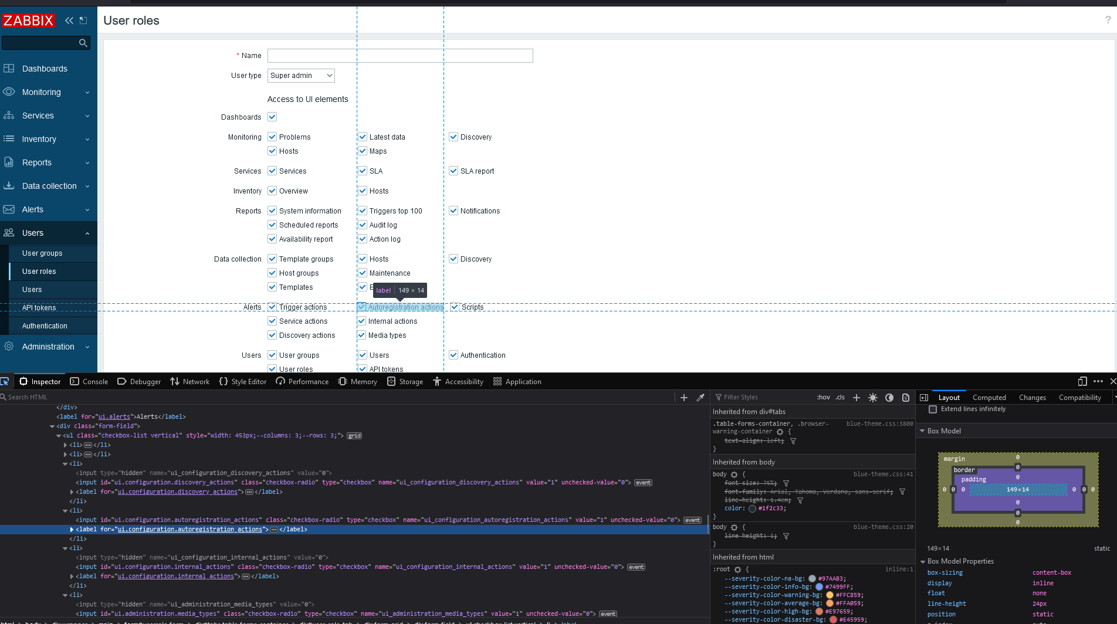Image resolution: width=1117 pixels, height=624 pixels.
Task: Expand the highlighted autoregistration_actions label node
Action: [x=72, y=530]
